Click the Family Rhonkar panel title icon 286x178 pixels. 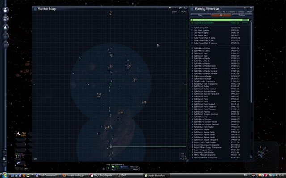192,9
